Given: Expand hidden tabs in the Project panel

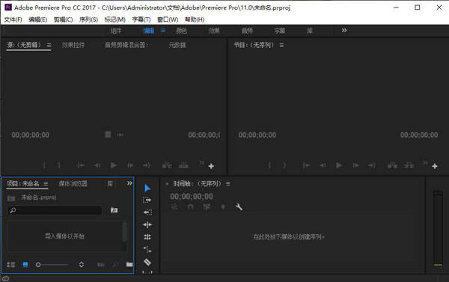Looking at the screenshot, I should coord(129,183).
